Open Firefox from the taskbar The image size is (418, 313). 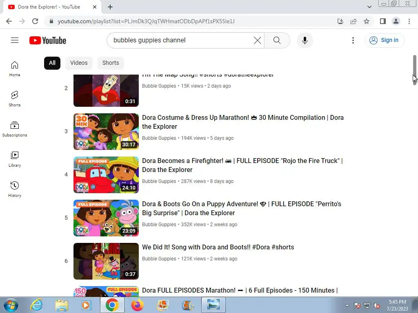click(x=138, y=305)
